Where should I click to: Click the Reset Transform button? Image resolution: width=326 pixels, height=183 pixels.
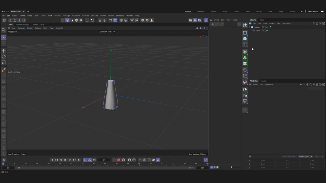click(289, 157)
